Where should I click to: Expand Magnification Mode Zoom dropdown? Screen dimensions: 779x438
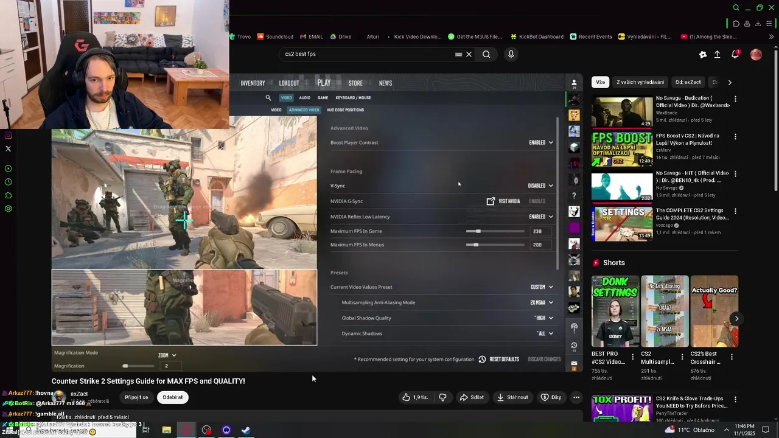point(167,355)
